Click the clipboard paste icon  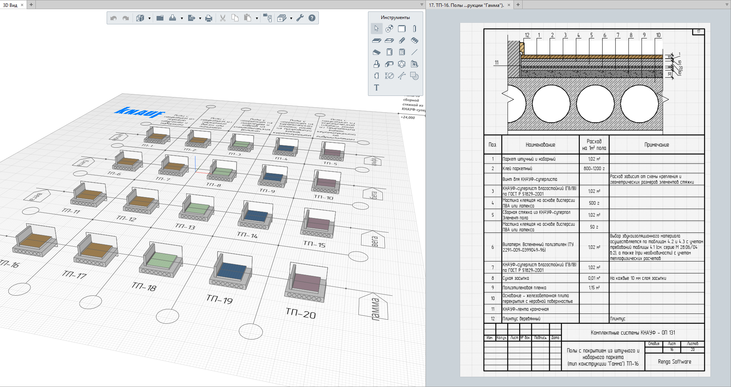248,18
